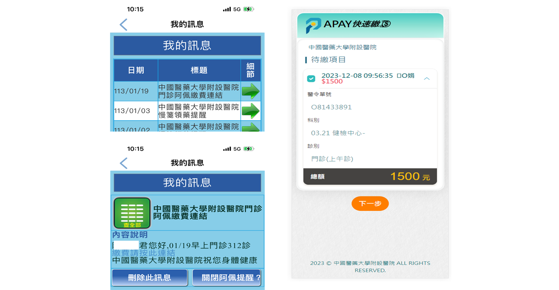
Task: Collapse the 2023-12-08 payment item details
Action: point(427,79)
